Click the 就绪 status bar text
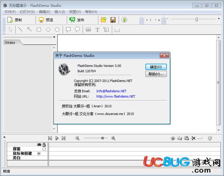Viewport: 224px width, 176px height. (x=6, y=171)
